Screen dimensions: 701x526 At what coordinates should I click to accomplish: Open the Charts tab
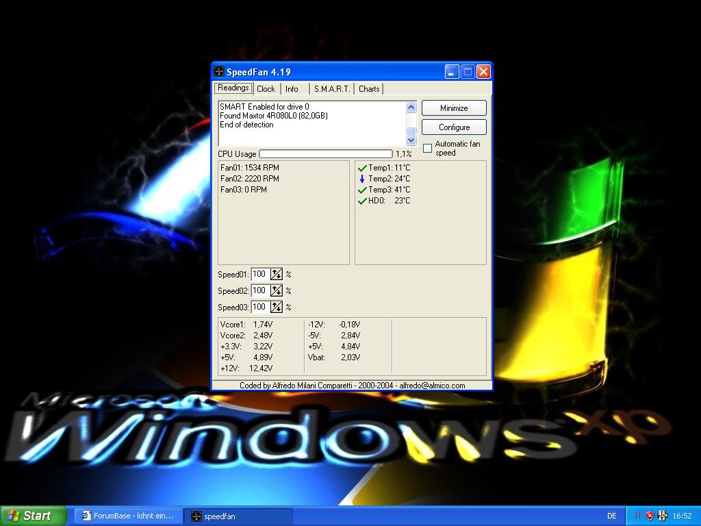(x=369, y=89)
